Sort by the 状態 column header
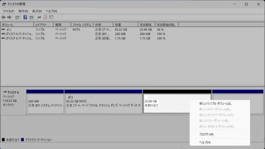The width and height of the screenshot is (265, 149). (103, 25)
